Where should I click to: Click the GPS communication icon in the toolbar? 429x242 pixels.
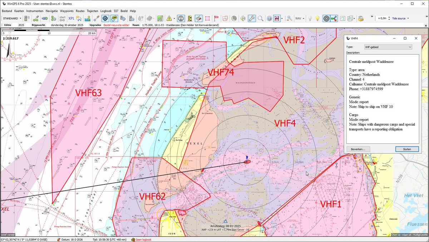coord(27,18)
